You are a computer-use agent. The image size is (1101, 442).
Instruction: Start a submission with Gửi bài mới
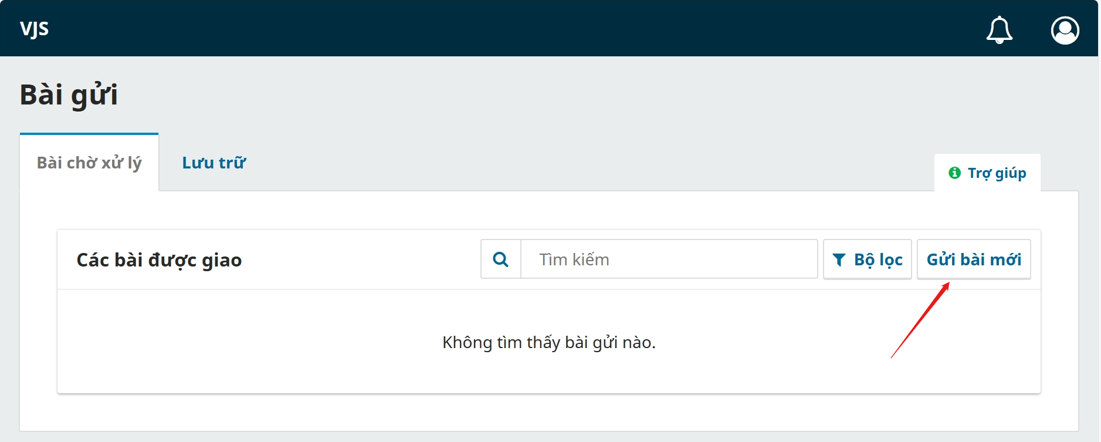coord(974,259)
